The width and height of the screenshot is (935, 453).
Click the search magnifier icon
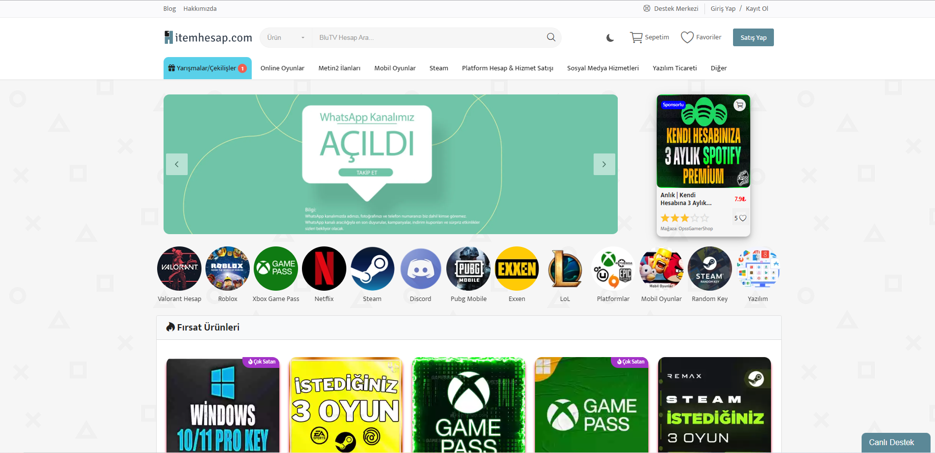tap(551, 37)
